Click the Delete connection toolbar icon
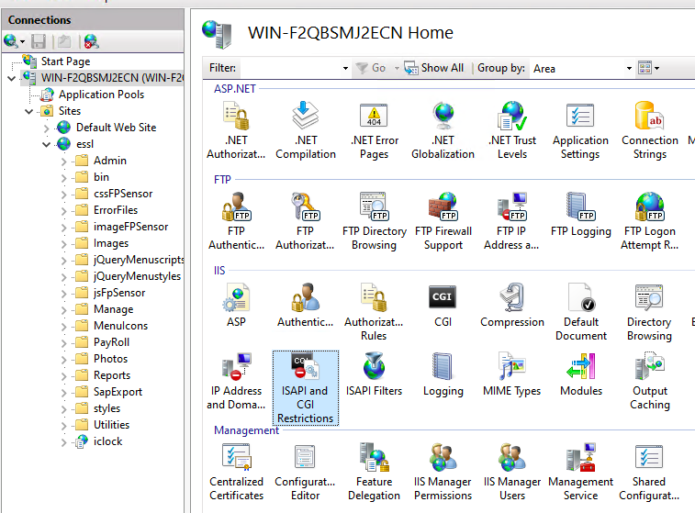Screen dimensions: 695x513 click(91, 41)
